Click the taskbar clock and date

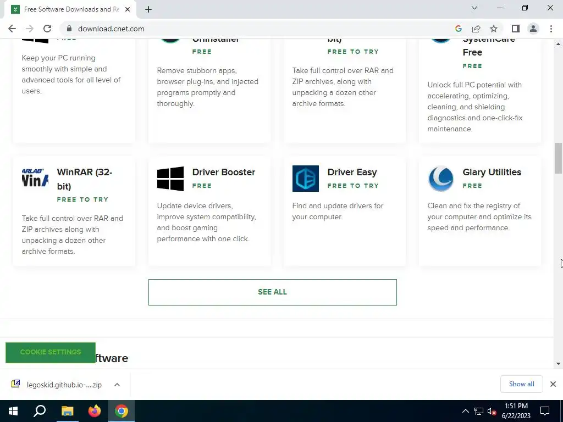coord(516,411)
